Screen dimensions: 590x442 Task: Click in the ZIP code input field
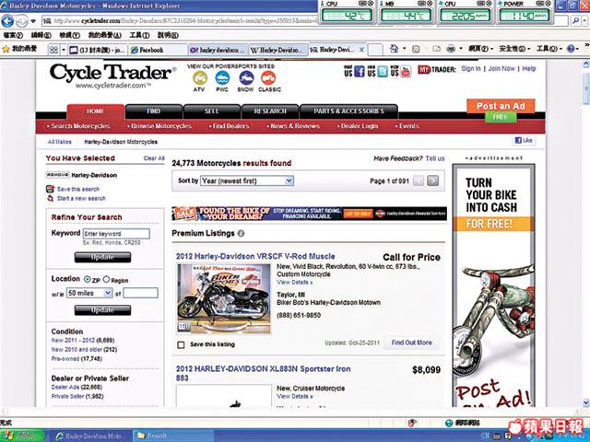tap(141, 293)
